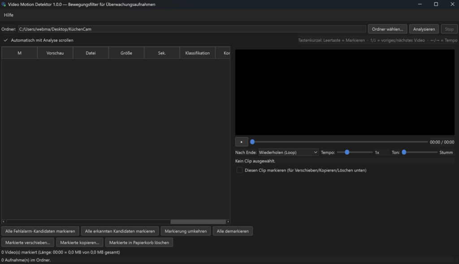Click the video seek slider handle
The height and width of the screenshot is (264, 459).
(x=252, y=142)
